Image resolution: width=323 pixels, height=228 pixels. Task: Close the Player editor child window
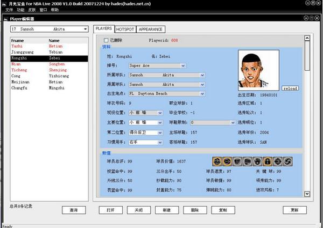(317, 18)
